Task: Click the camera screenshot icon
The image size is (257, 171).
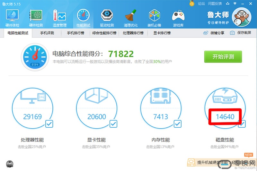Action: [x=232, y=33]
